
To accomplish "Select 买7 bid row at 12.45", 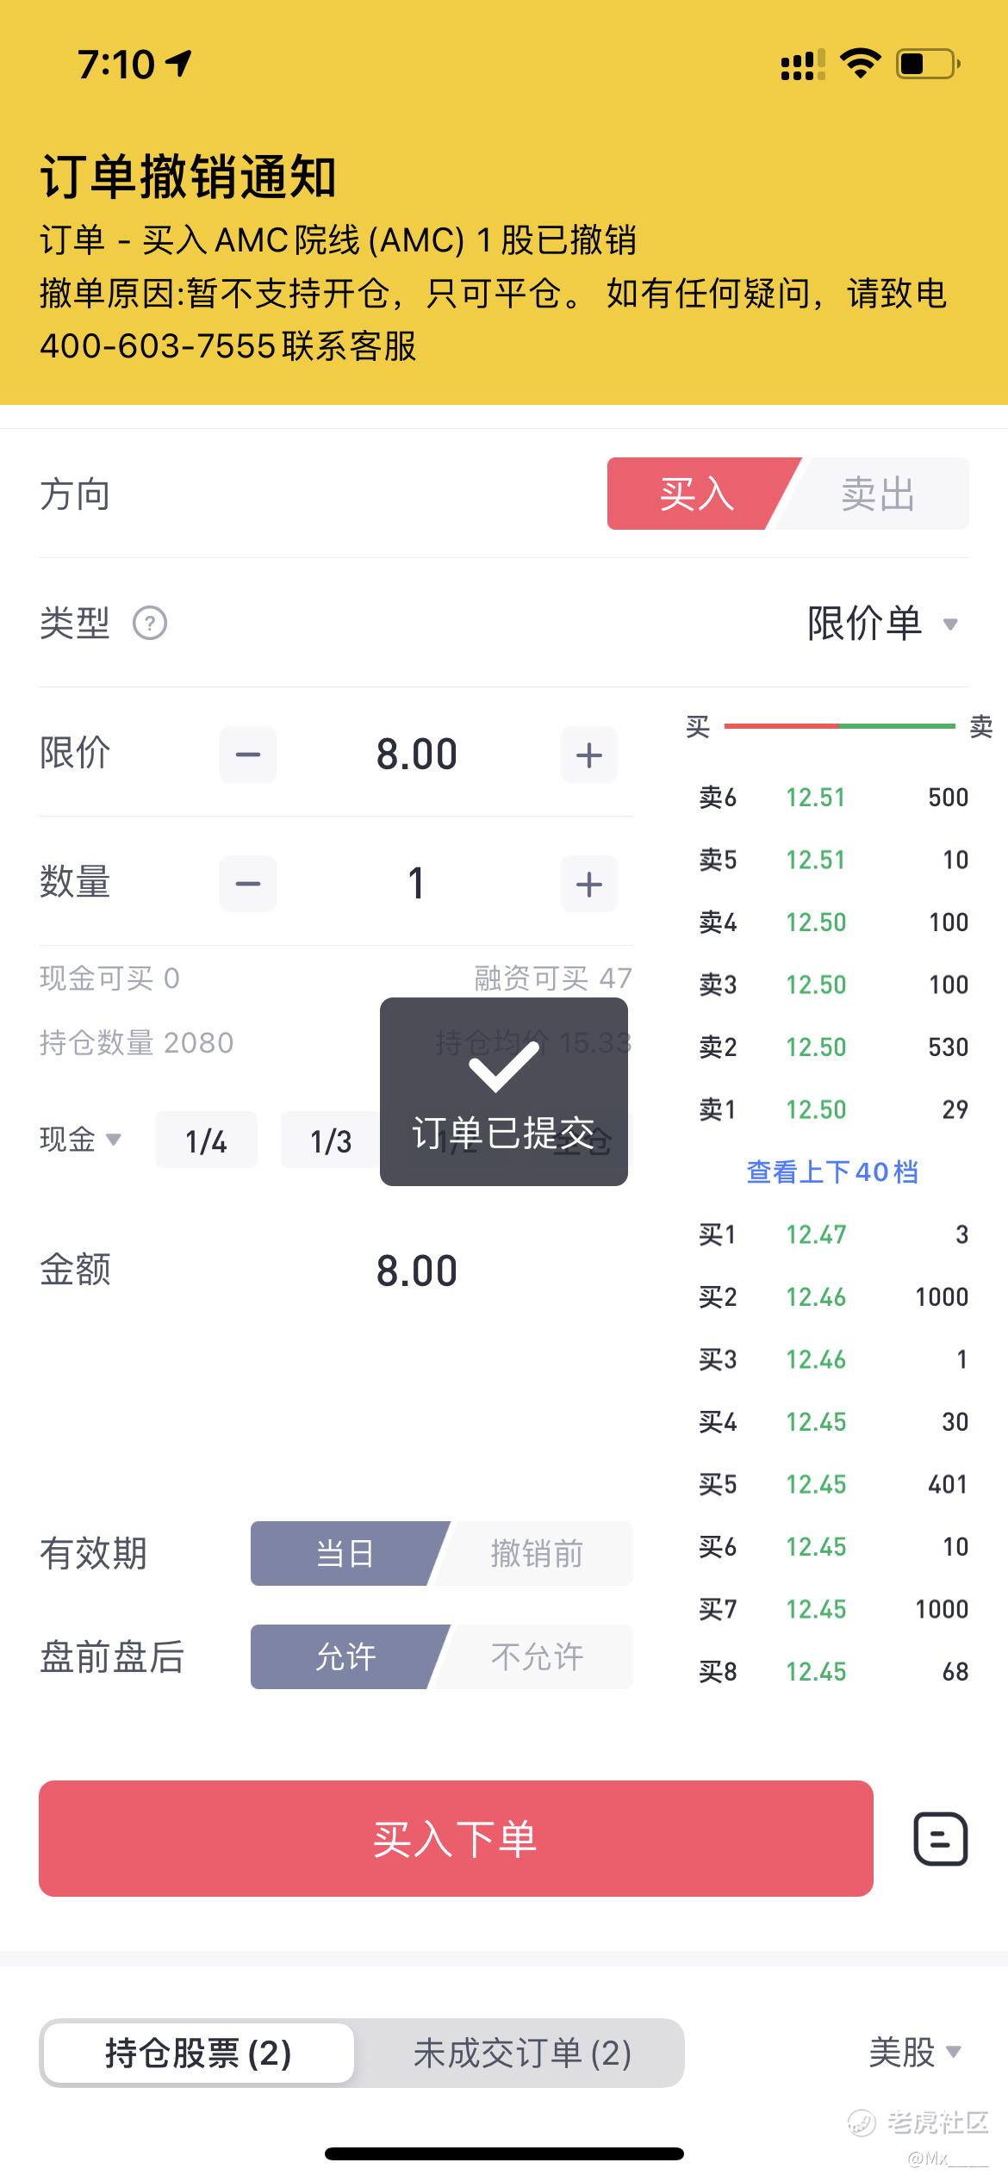I will click(833, 1609).
